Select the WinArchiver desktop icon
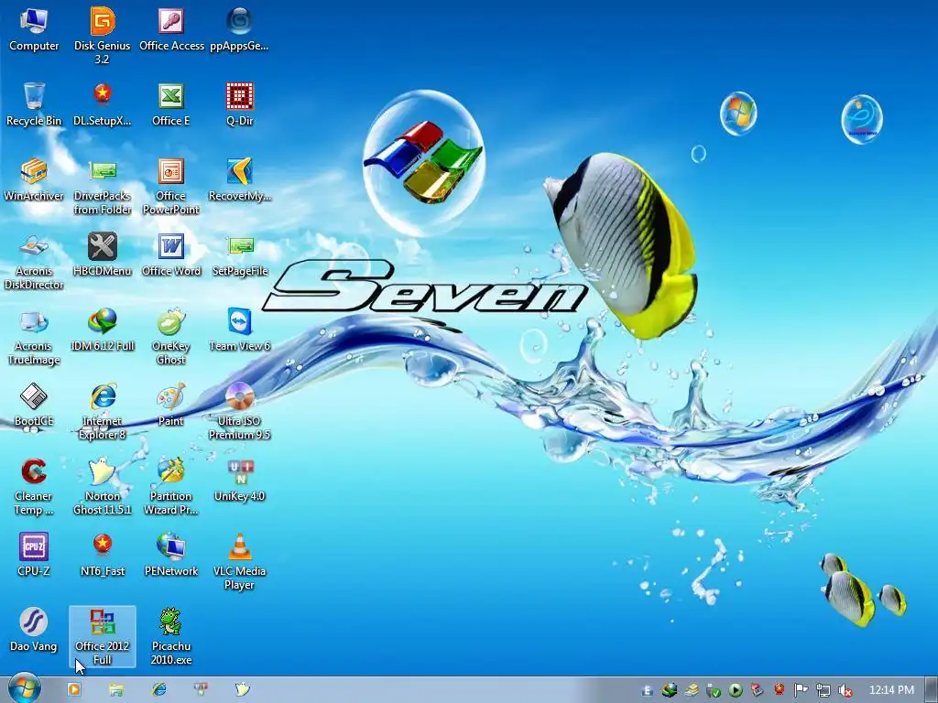938x703 pixels. (x=34, y=179)
